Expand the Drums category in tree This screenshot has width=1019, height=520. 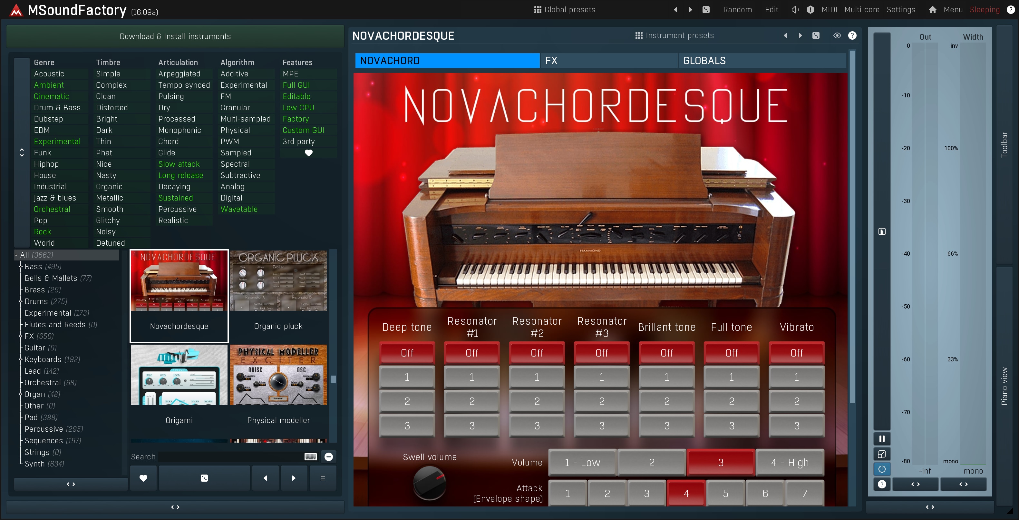[x=21, y=301]
